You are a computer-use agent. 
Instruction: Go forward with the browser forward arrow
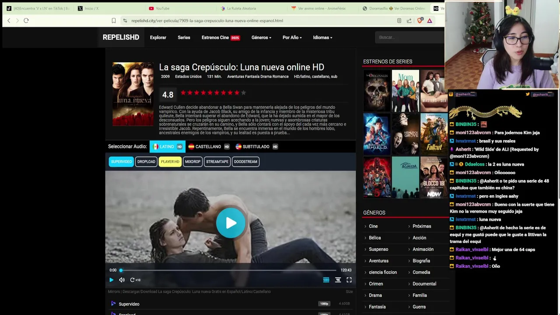[17, 21]
